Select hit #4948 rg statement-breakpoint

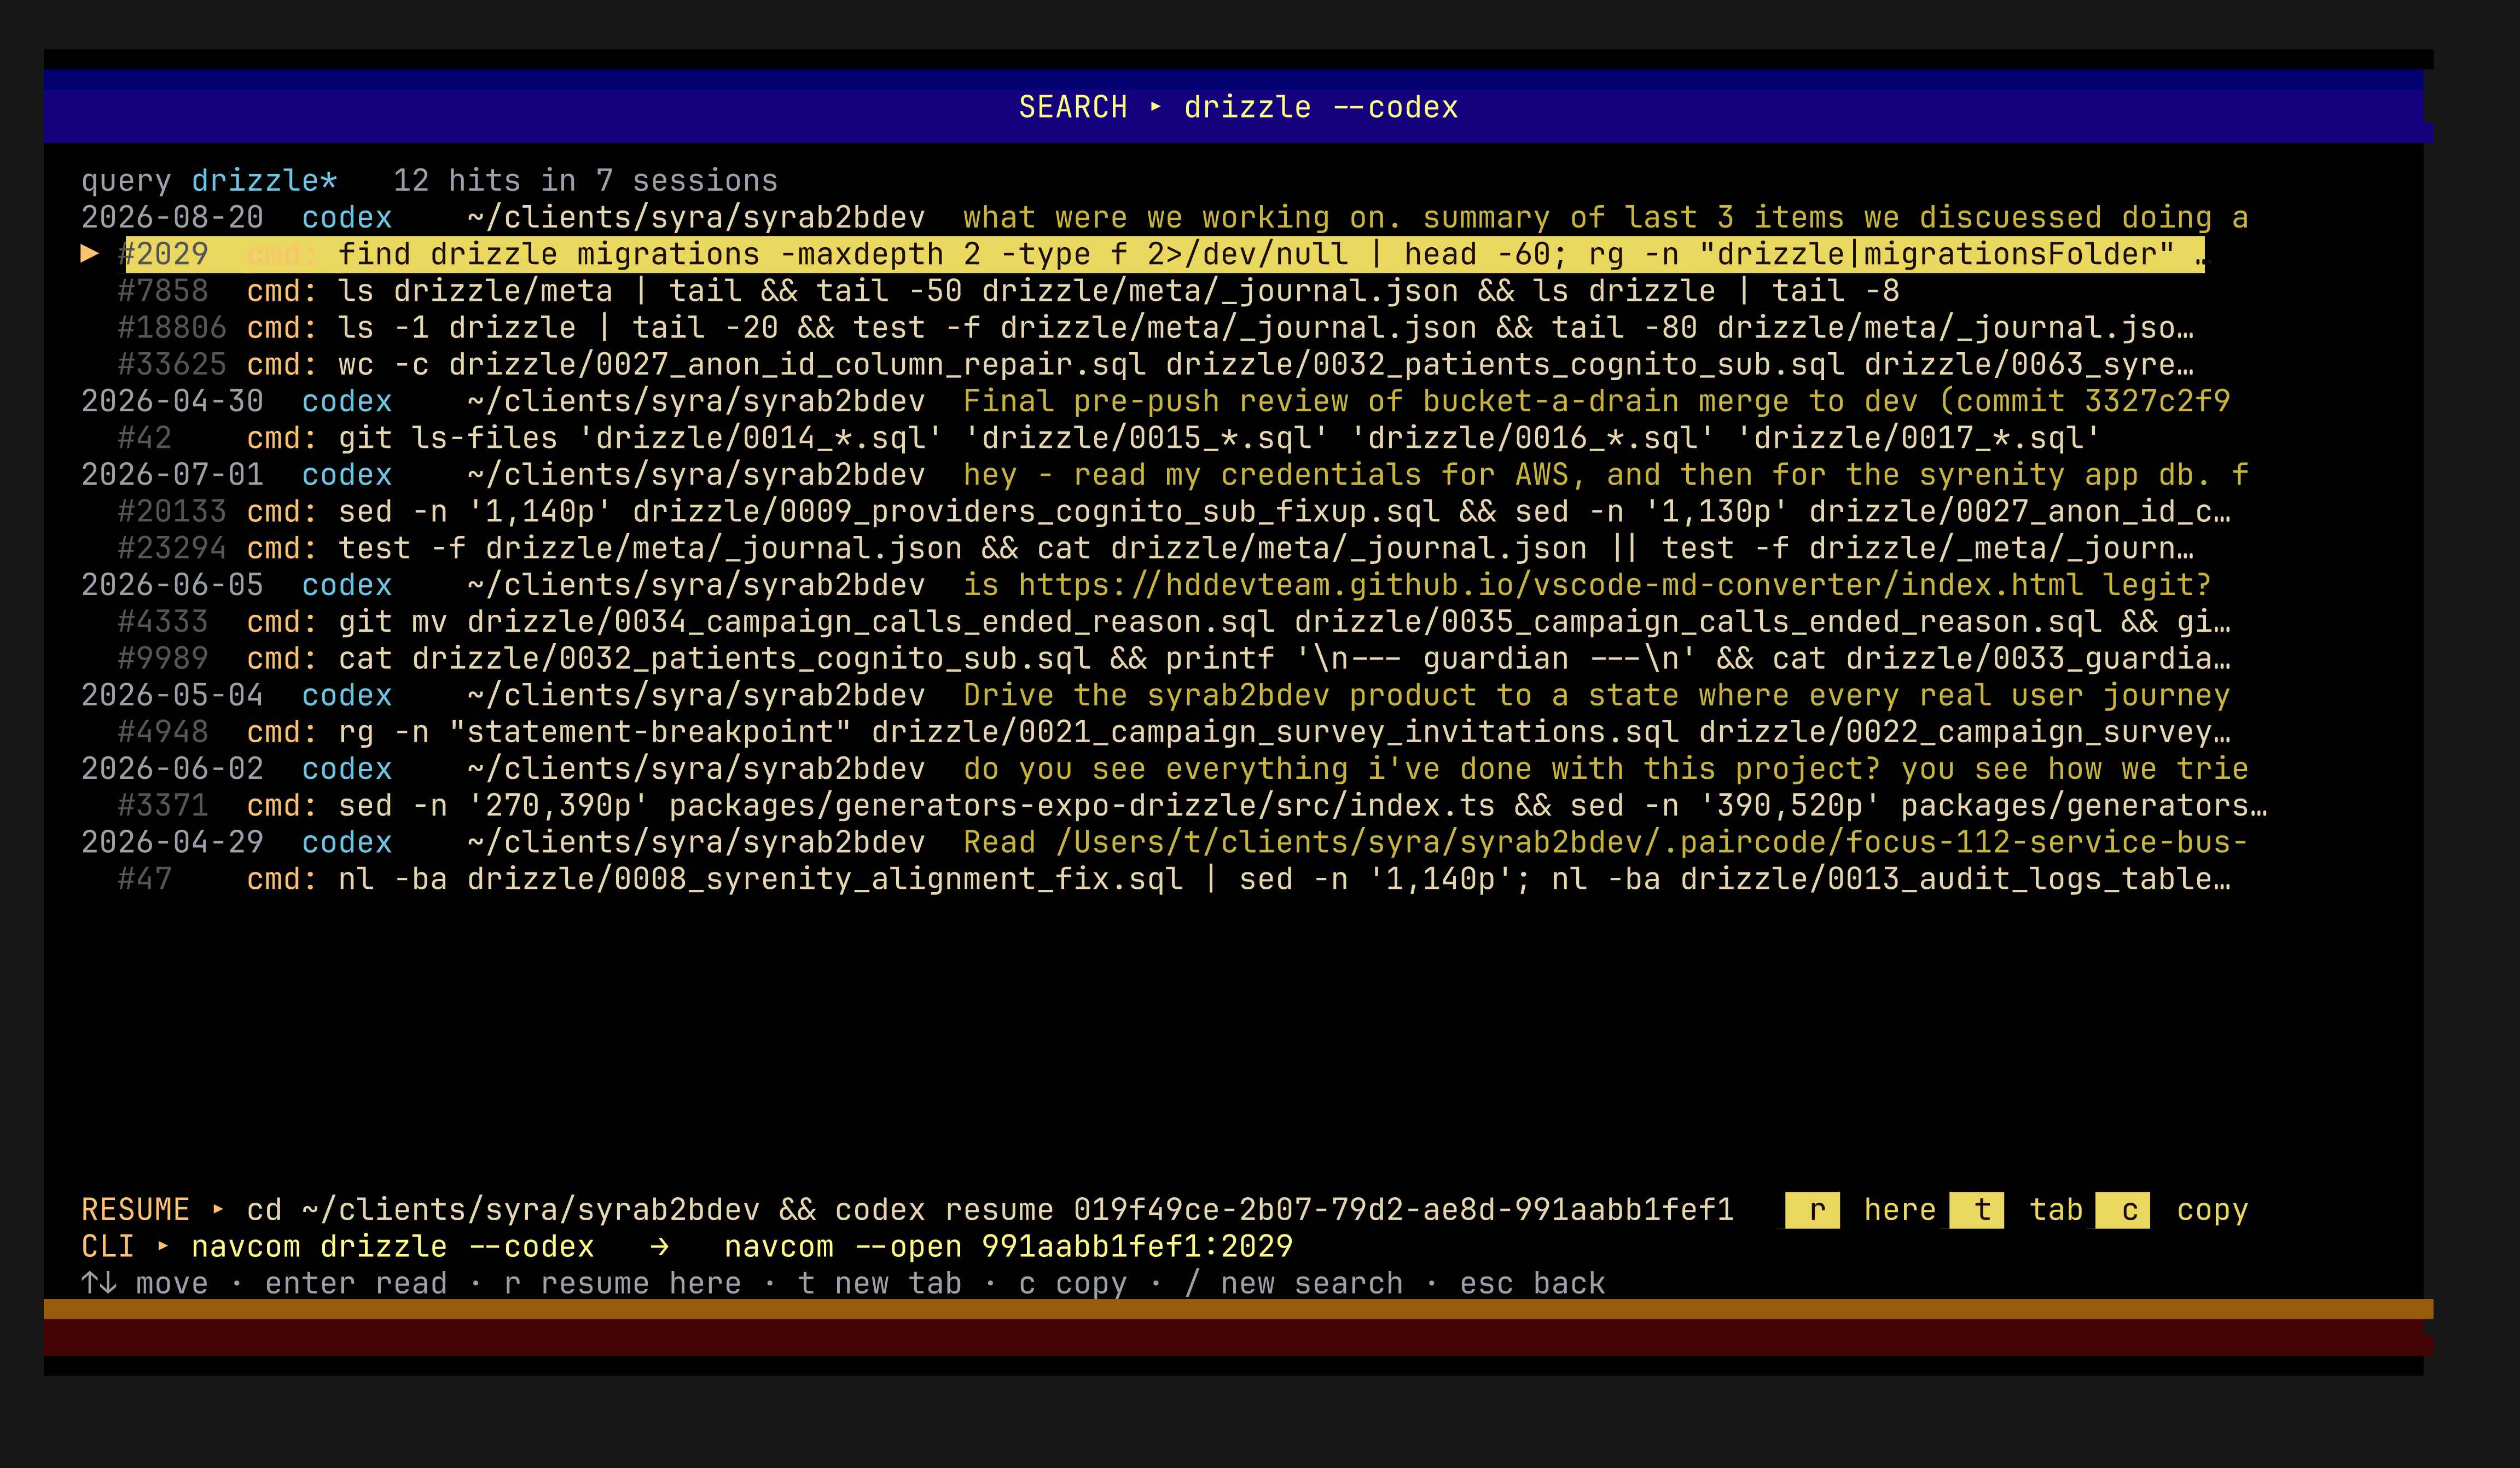1174,732
